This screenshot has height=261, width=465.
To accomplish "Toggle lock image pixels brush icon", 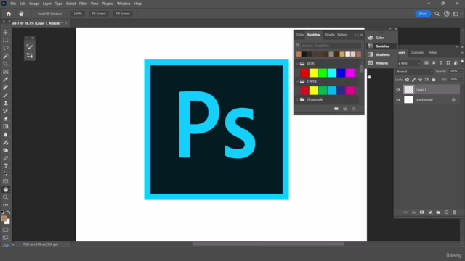I will coord(413,80).
